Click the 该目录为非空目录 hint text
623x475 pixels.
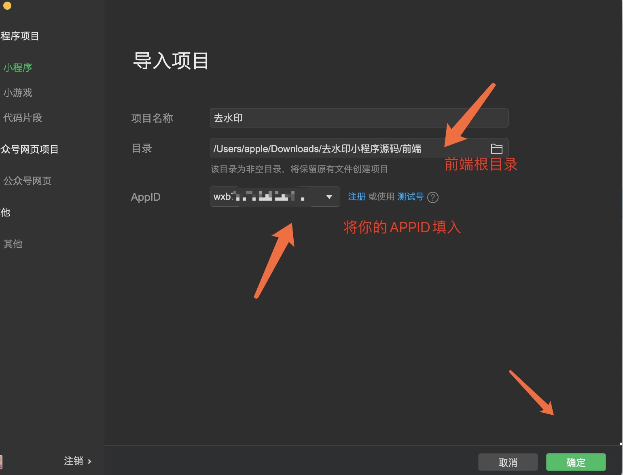[299, 169]
